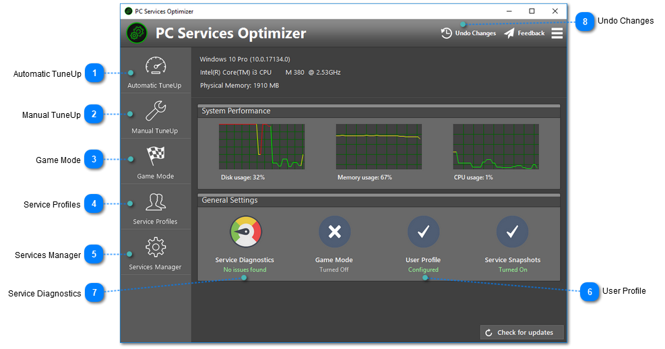Click the Undo Changes label
This screenshot has height=349, width=665.
476,33
